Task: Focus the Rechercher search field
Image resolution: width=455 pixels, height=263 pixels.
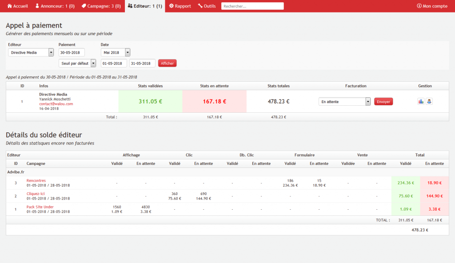Action: 252,6
